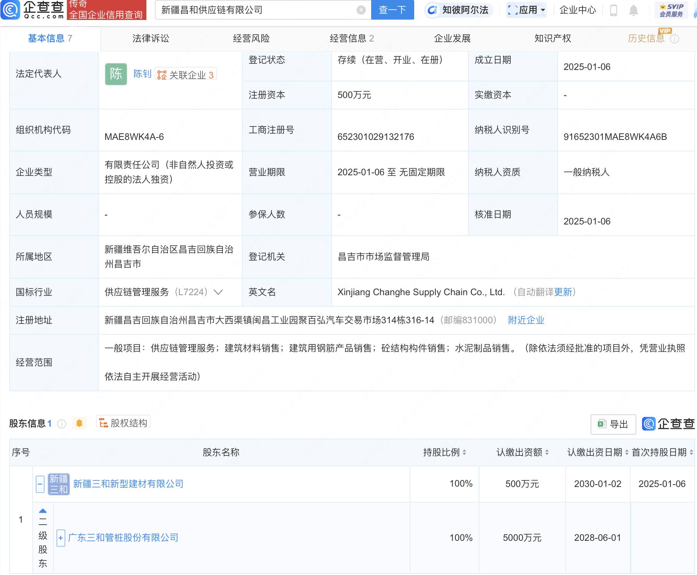
Task: Open the notification bell in top bar
Action: click(634, 10)
